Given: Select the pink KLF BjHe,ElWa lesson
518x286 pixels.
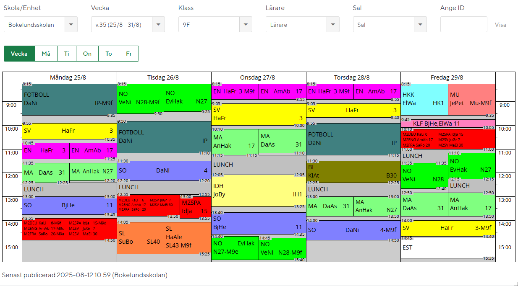Looking at the screenshot, I should click(x=448, y=124).
